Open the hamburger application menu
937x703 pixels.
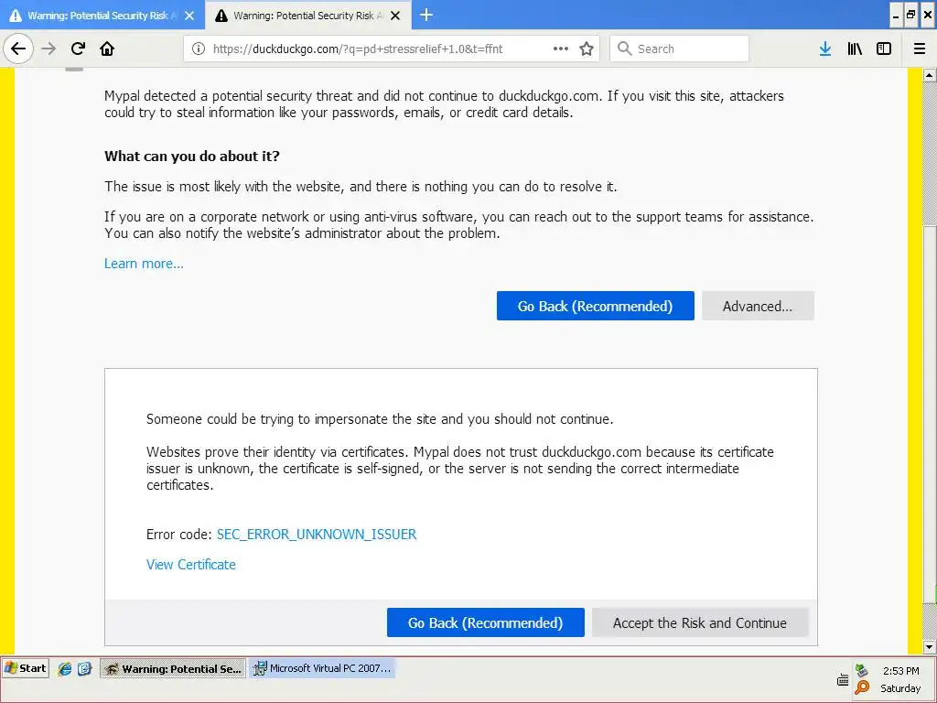coord(920,49)
